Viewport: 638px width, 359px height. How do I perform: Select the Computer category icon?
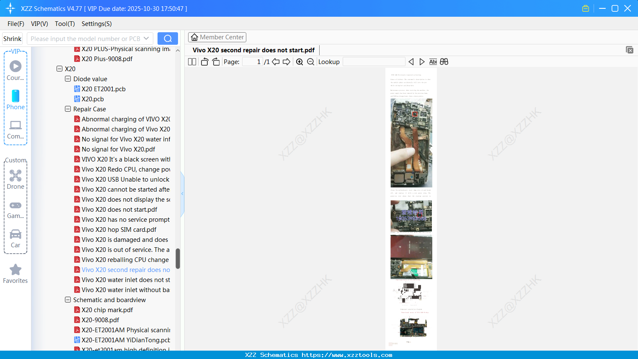pyautogui.click(x=15, y=129)
